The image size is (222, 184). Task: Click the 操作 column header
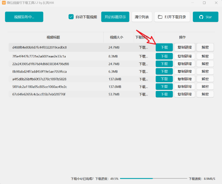pyautogui.click(x=182, y=37)
